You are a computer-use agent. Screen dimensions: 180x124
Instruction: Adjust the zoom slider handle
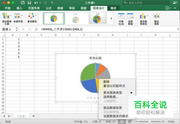(150, 121)
